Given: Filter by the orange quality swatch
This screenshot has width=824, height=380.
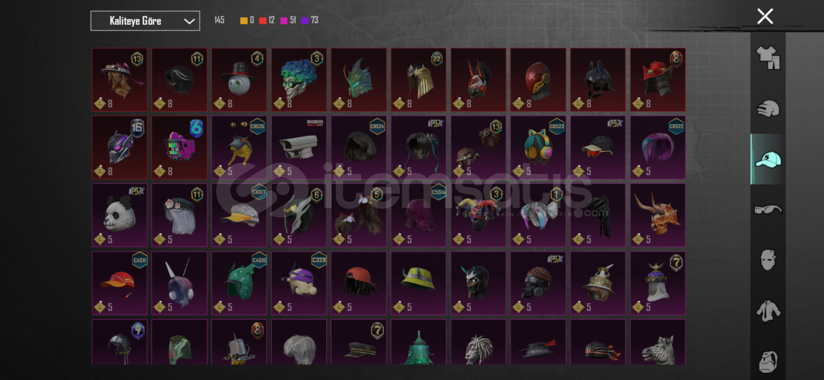Looking at the screenshot, I should click(x=244, y=21).
